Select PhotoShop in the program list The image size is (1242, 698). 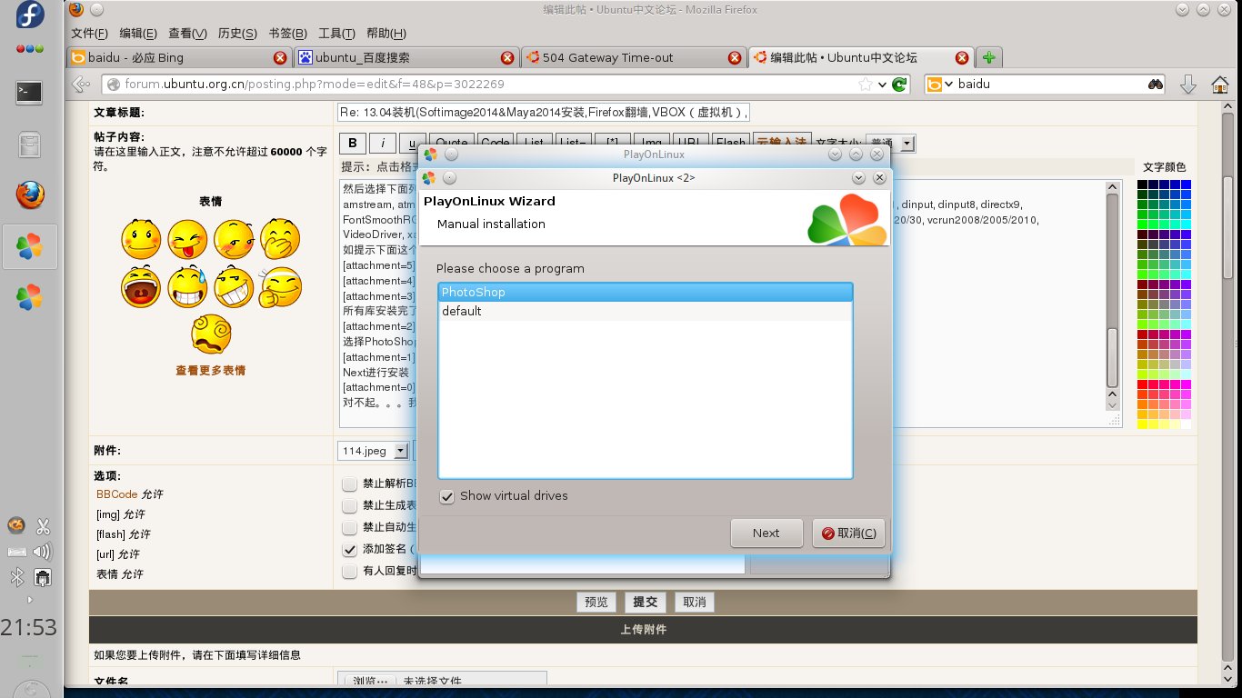click(x=645, y=292)
